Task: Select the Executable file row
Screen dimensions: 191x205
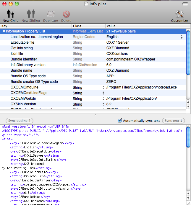Action: [93, 42]
